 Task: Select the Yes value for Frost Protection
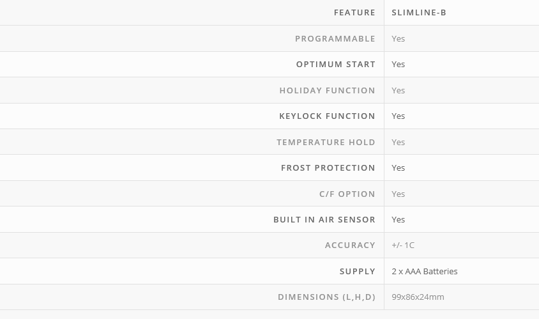(x=399, y=168)
